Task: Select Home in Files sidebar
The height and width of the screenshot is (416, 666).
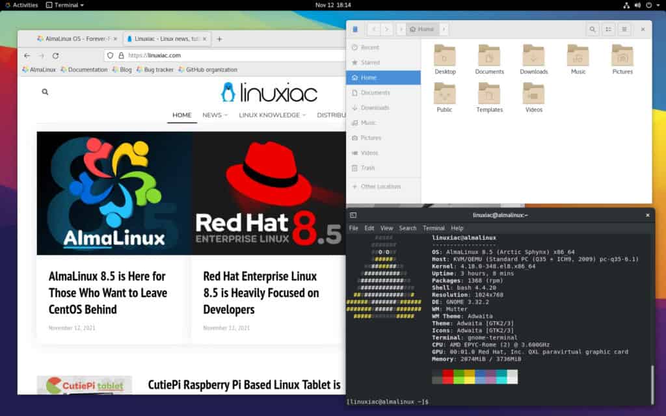Action: tap(384, 78)
